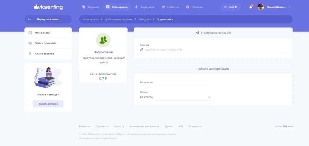Image resolution: width=309 pixels, height=146 pixels.
Task: Click the back arrow icon
Action: pos(30,19)
